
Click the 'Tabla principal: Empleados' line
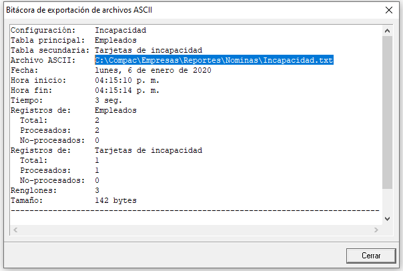(x=74, y=40)
